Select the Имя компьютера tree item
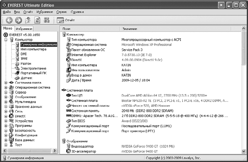 [33, 49]
